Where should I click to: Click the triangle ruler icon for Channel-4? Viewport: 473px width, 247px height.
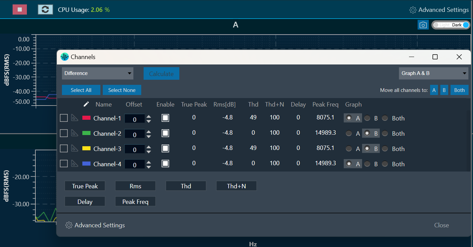coord(75,164)
